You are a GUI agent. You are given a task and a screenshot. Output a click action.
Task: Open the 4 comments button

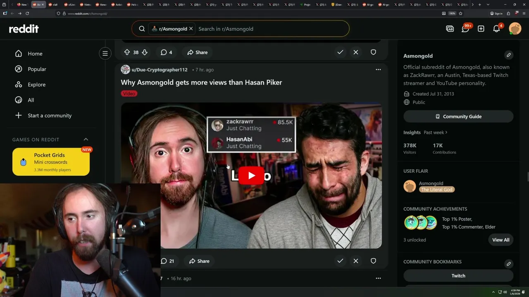pos(167,52)
